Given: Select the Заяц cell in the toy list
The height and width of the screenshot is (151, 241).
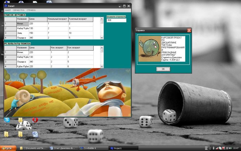Looking at the screenshot, I should (x=23, y=33).
